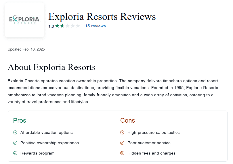Screen dimensions: 233x164
Task: Click the 1.8 rating score number
Action: click(x=51, y=26)
